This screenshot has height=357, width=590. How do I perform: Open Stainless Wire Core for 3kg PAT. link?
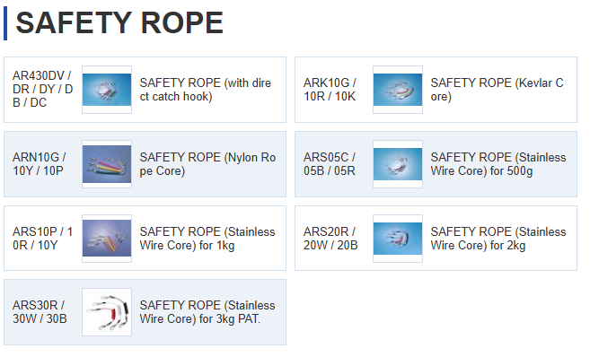[207, 312]
